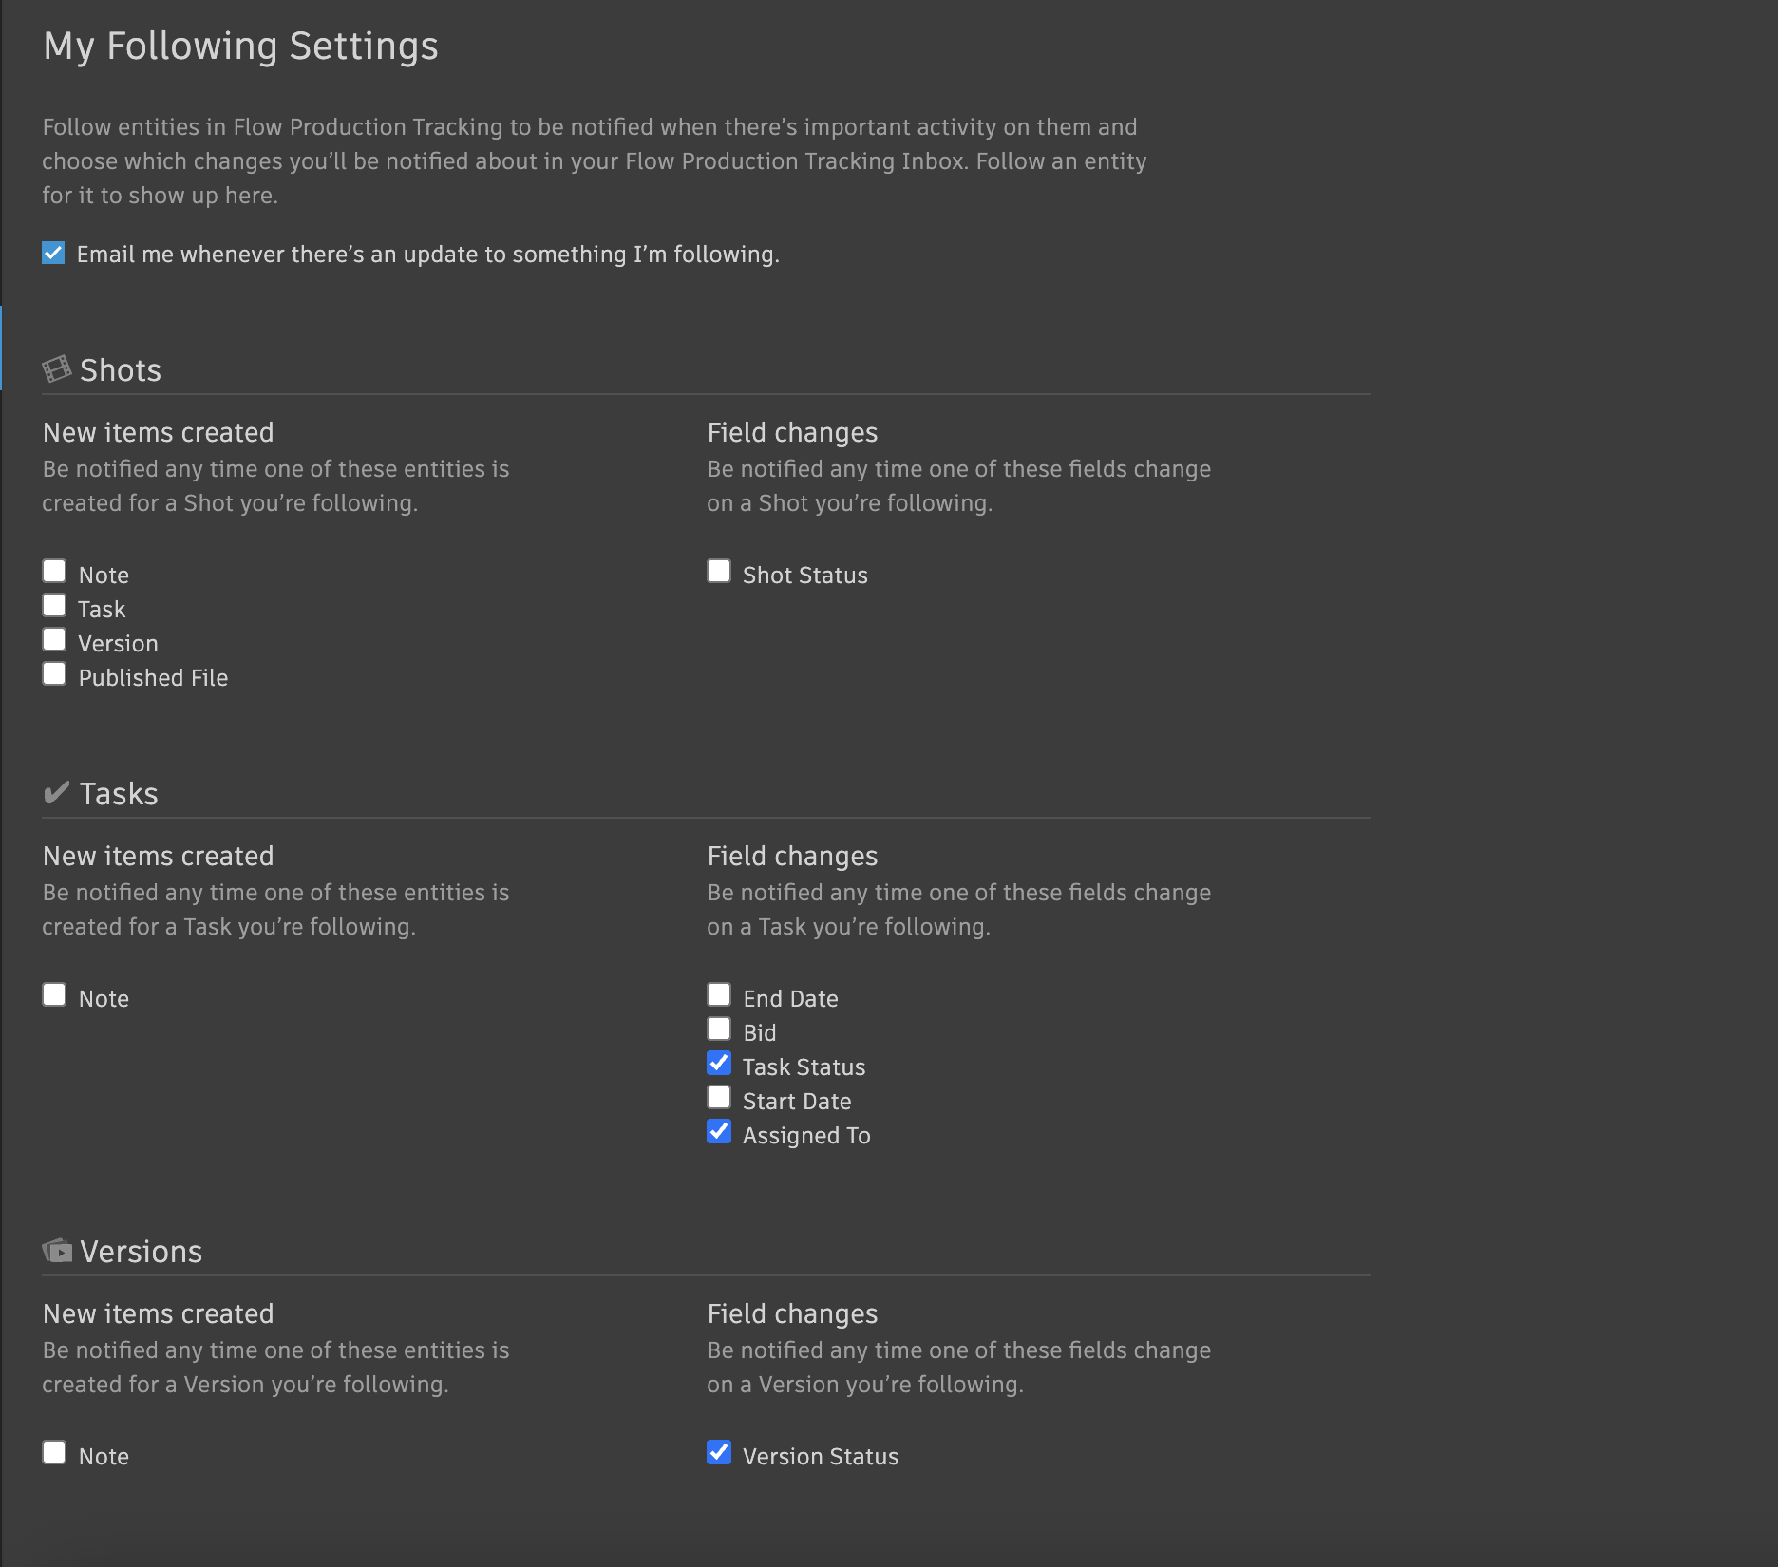The width and height of the screenshot is (1778, 1567).
Task: Enable Note notifications under Versions
Action: pos(54,1453)
